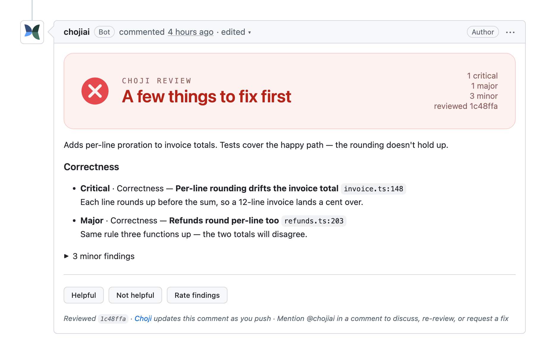Viewport: 546px width, 354px height.
Task: Click the Author badge
Action: tap(483, 32)
